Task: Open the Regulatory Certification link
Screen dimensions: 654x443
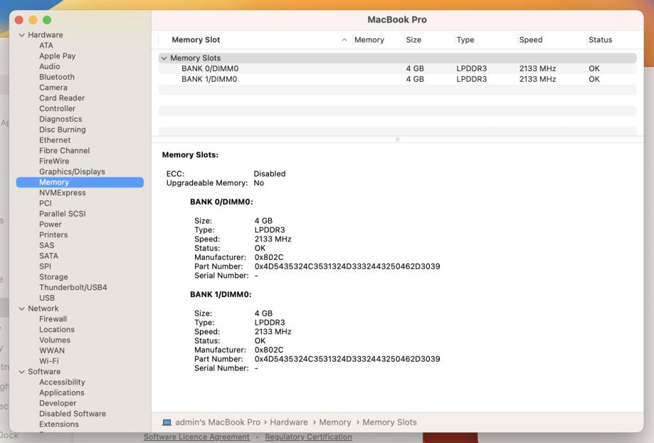Action: tap(308, 437)
